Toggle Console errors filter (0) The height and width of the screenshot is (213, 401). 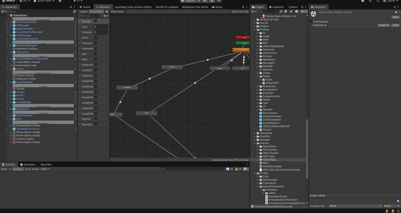[x=246, y=169]
